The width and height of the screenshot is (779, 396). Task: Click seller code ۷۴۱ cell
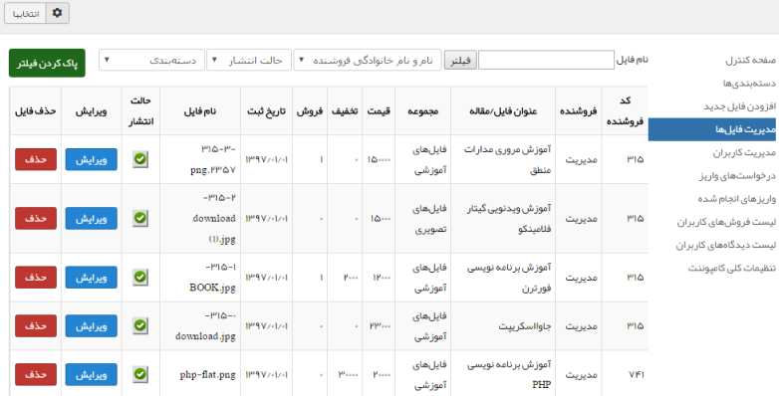point(625,375)
